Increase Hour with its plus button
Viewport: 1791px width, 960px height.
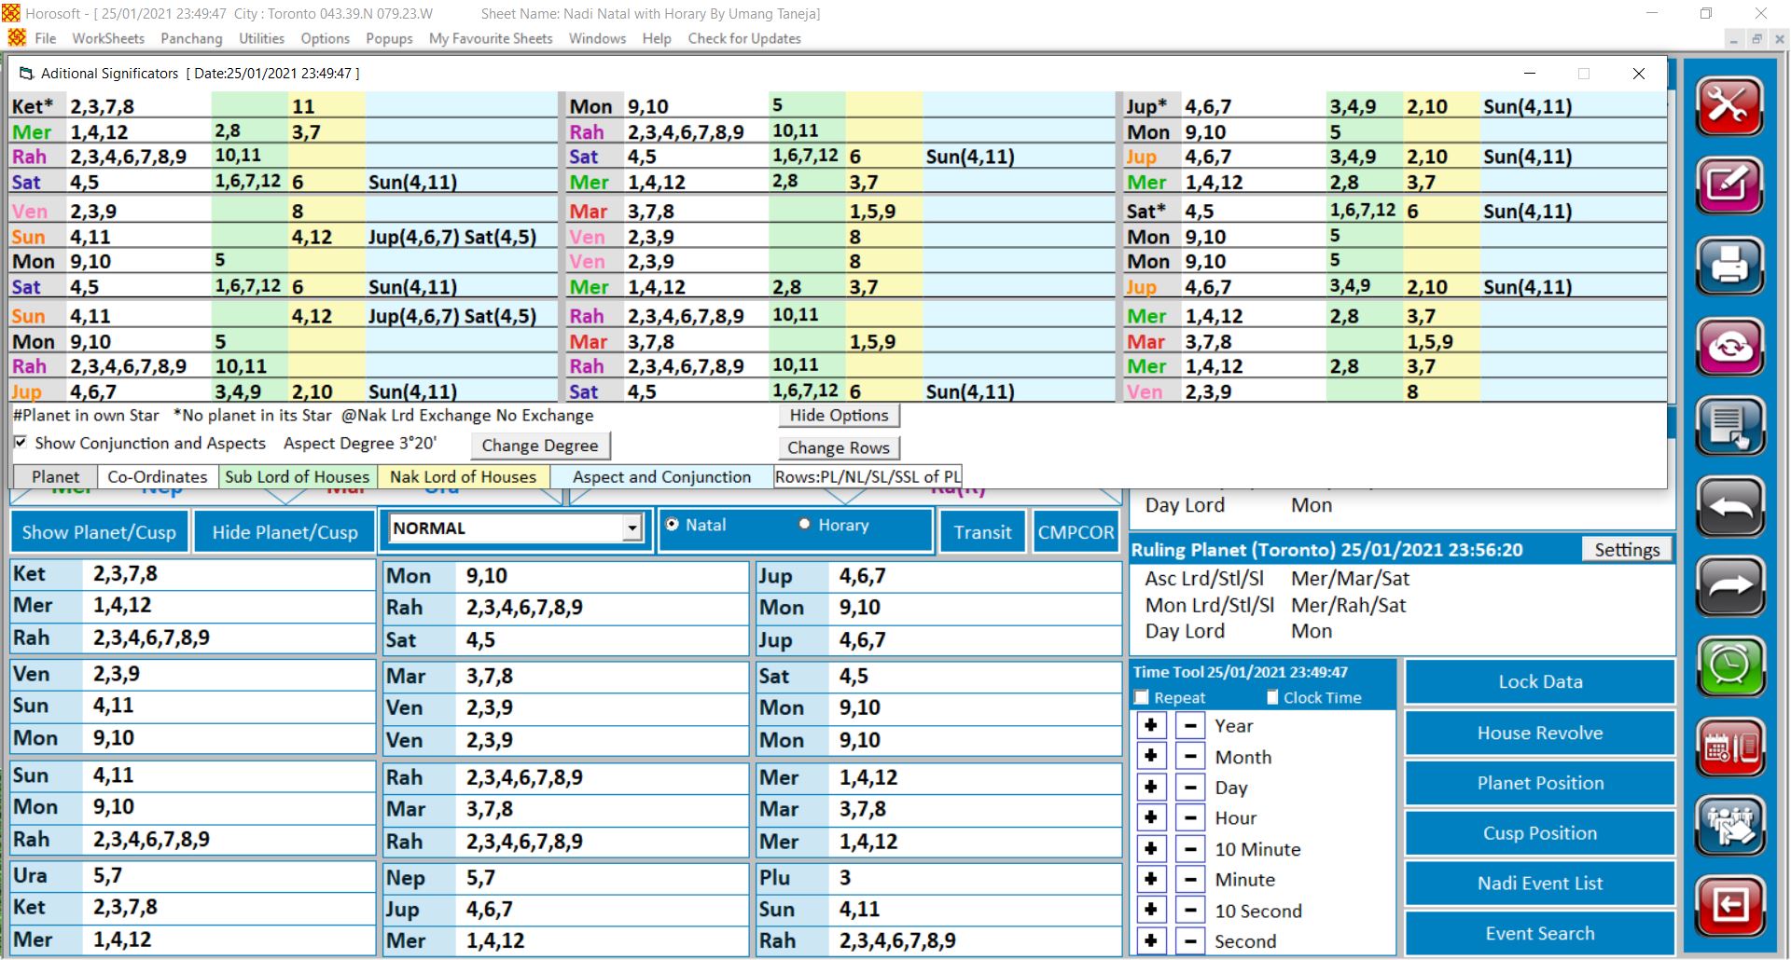[x=1151, y=817]
